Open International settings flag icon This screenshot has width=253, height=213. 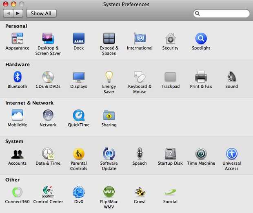pos(140,39)
